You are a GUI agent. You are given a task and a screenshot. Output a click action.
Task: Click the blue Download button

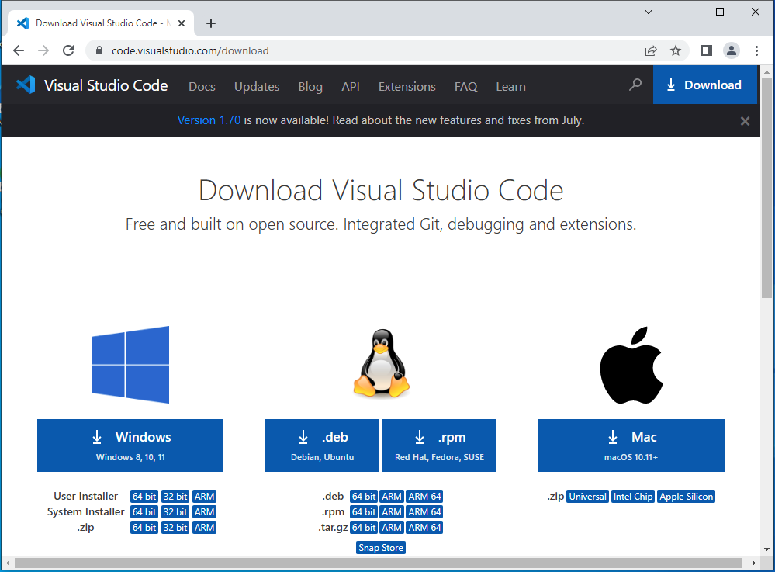(x=704, y=85)
